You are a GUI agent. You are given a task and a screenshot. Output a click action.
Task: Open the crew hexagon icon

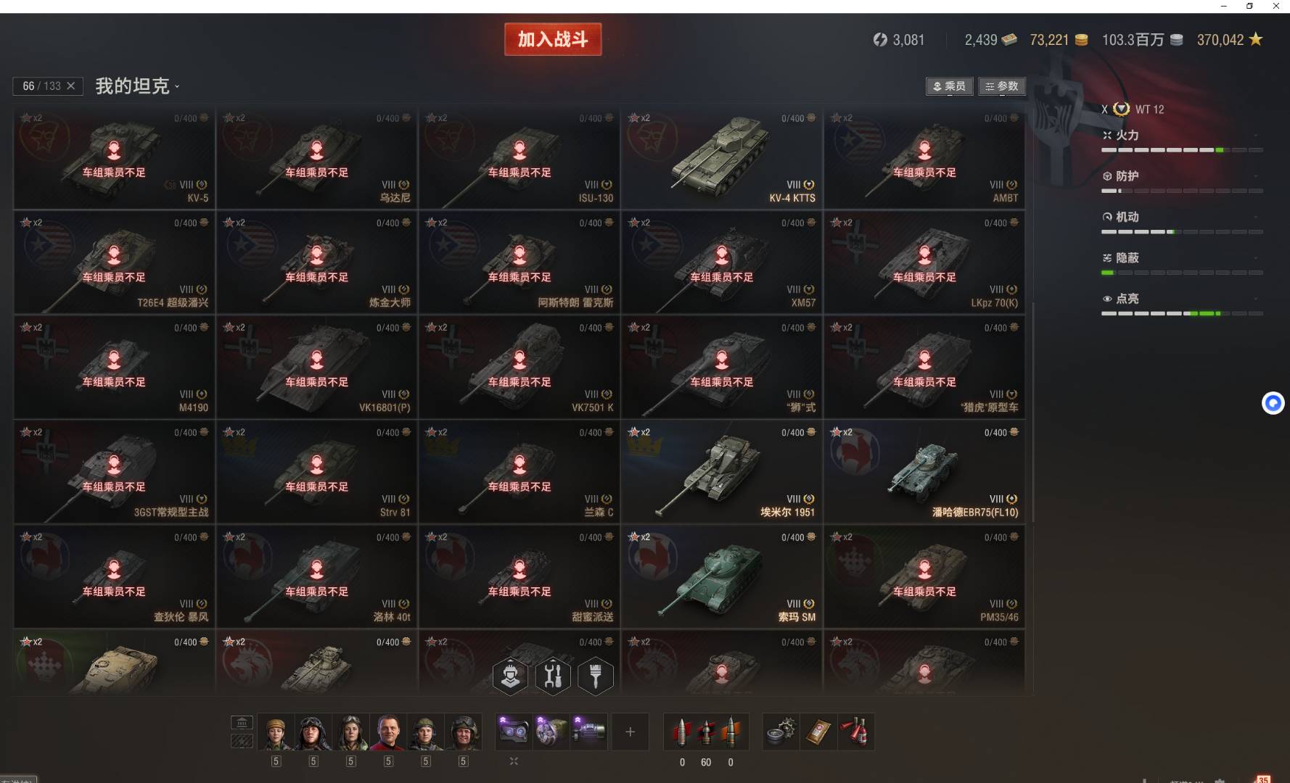(511, 676)
